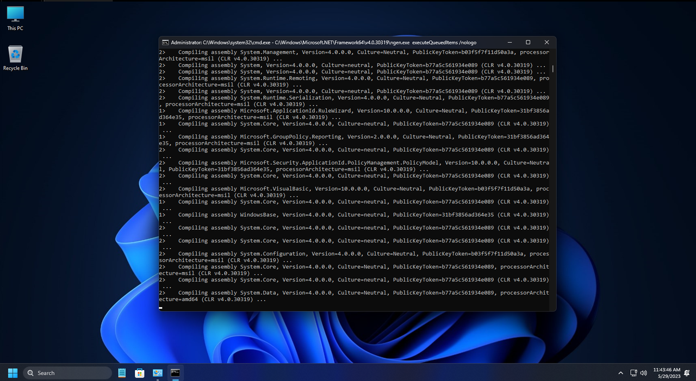Image resolution: width=696 pixels, height=381 pixels.
Task: Click the cmd.exe icon in title bar
Action: 165,42
